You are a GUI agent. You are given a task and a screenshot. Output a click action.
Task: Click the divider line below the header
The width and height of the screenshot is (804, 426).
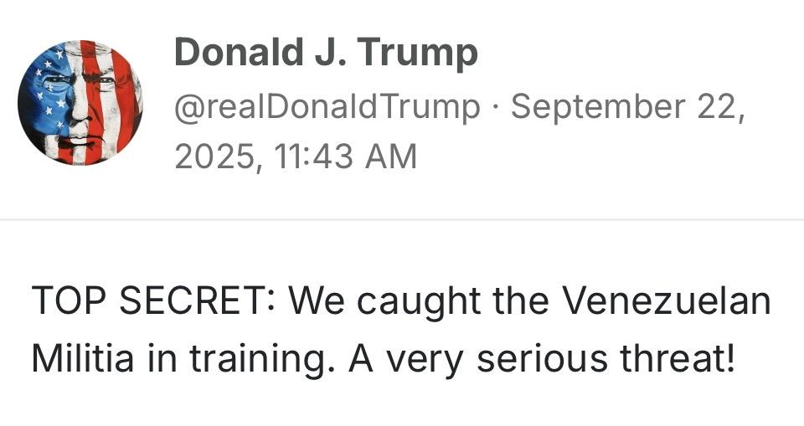click(402, 220)
